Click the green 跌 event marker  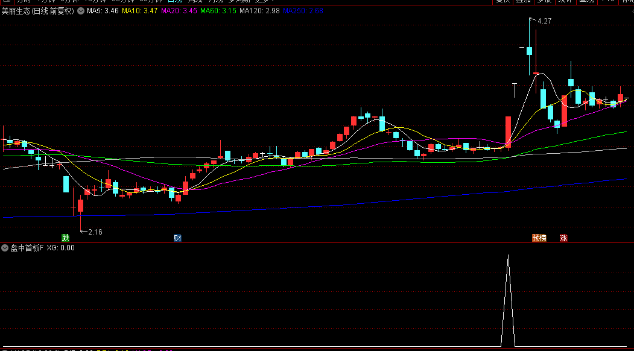[65, 238]
